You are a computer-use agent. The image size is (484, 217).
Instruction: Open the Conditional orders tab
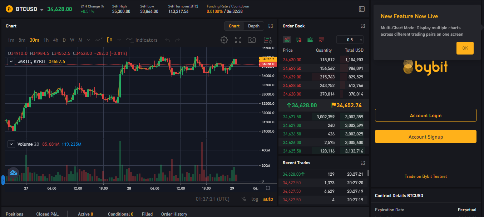[x=120, y=214]
